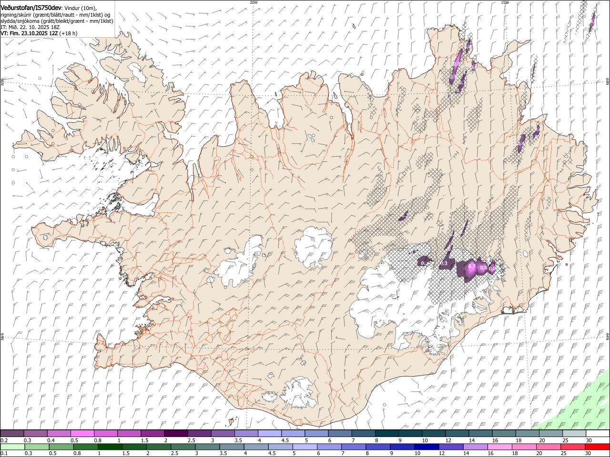The height and width of the screenshot is (457, 610).
Task: Select the gray-blue swatch at 3.5 in lower legend
Action: (x=232, y=447)
